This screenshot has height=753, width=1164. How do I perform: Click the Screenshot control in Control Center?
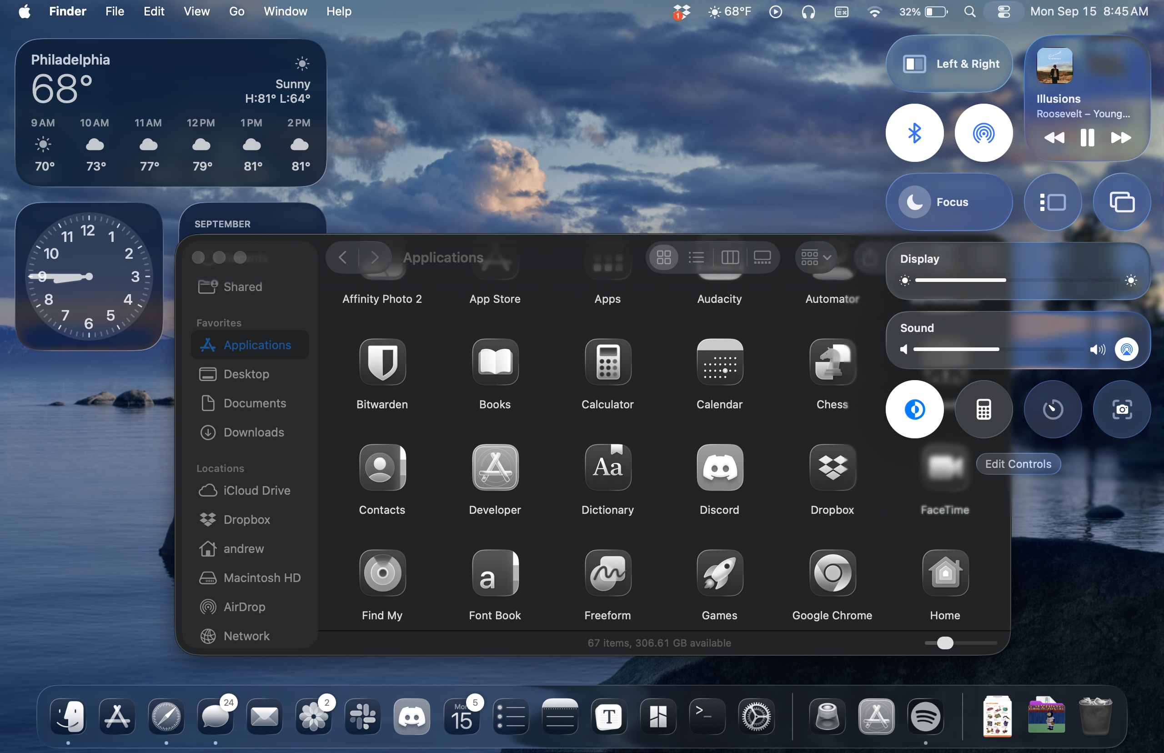pyautogui.click(x=1121, y=409)
